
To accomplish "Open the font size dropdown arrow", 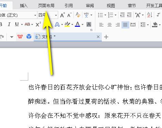I will pos(56,15).
